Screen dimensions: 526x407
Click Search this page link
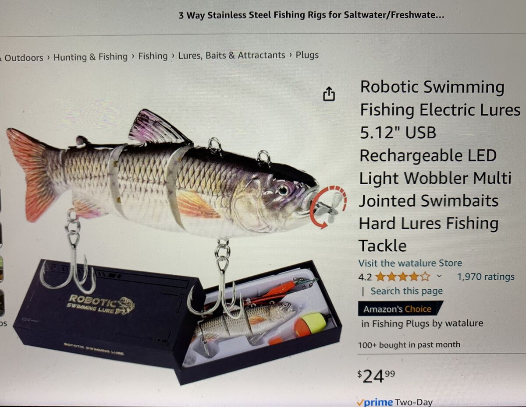[406, 291]
